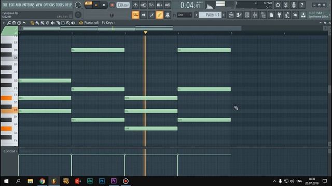This screenshot has width=332, height=186.
Task: Choose the Select marquee tool
Action: click(x=63, y=23)
